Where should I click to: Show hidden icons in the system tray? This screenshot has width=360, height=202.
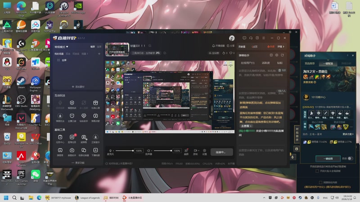click(264, 198)
